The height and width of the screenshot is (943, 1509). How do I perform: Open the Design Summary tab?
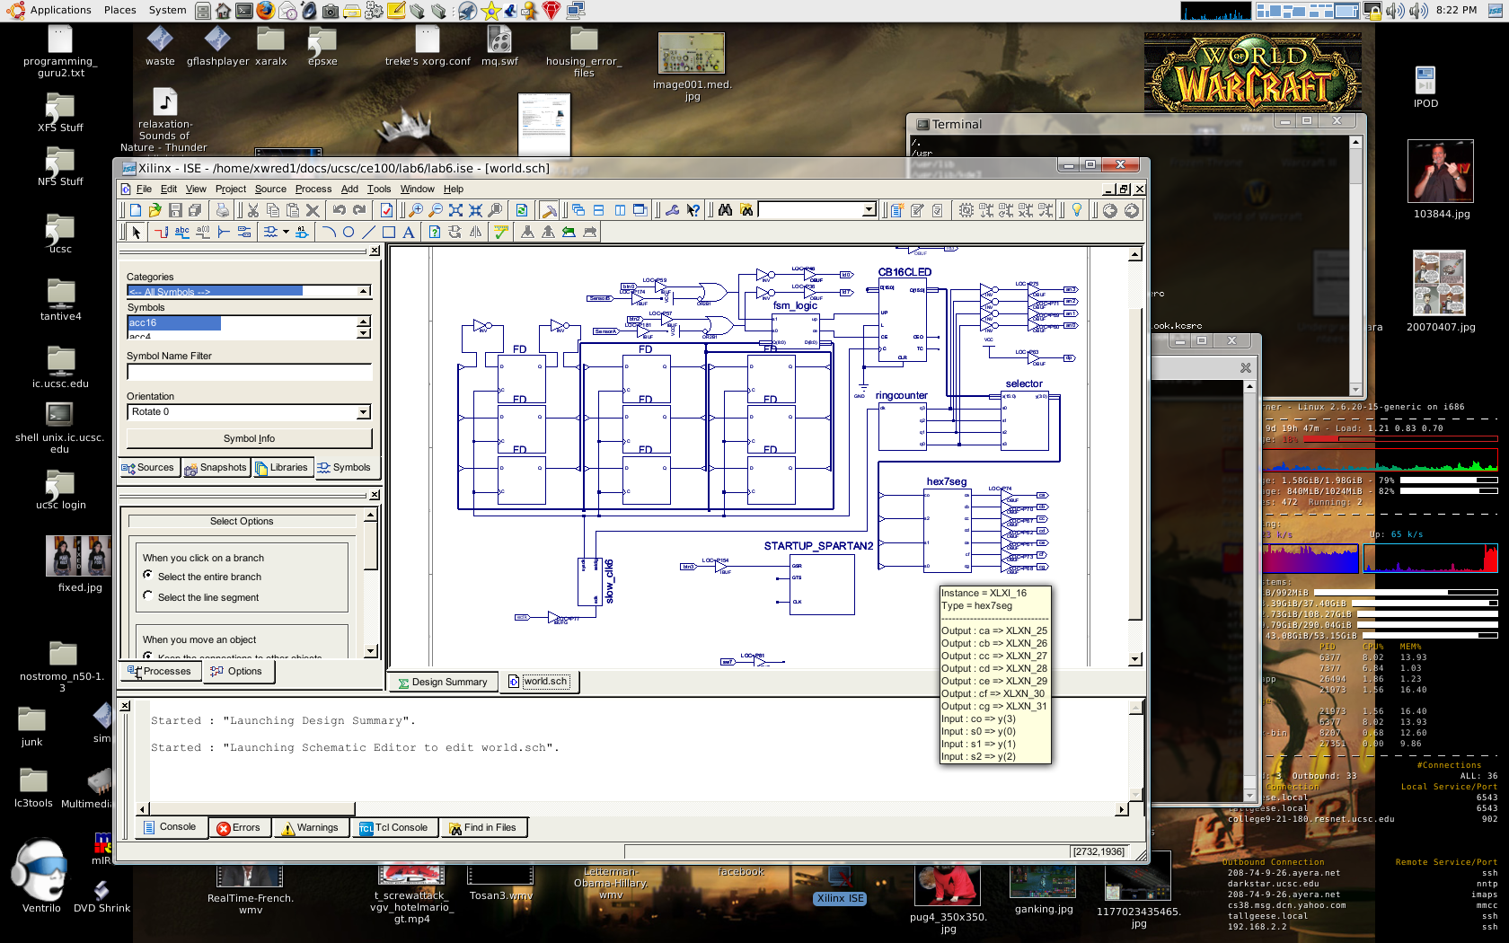(443, 683)
